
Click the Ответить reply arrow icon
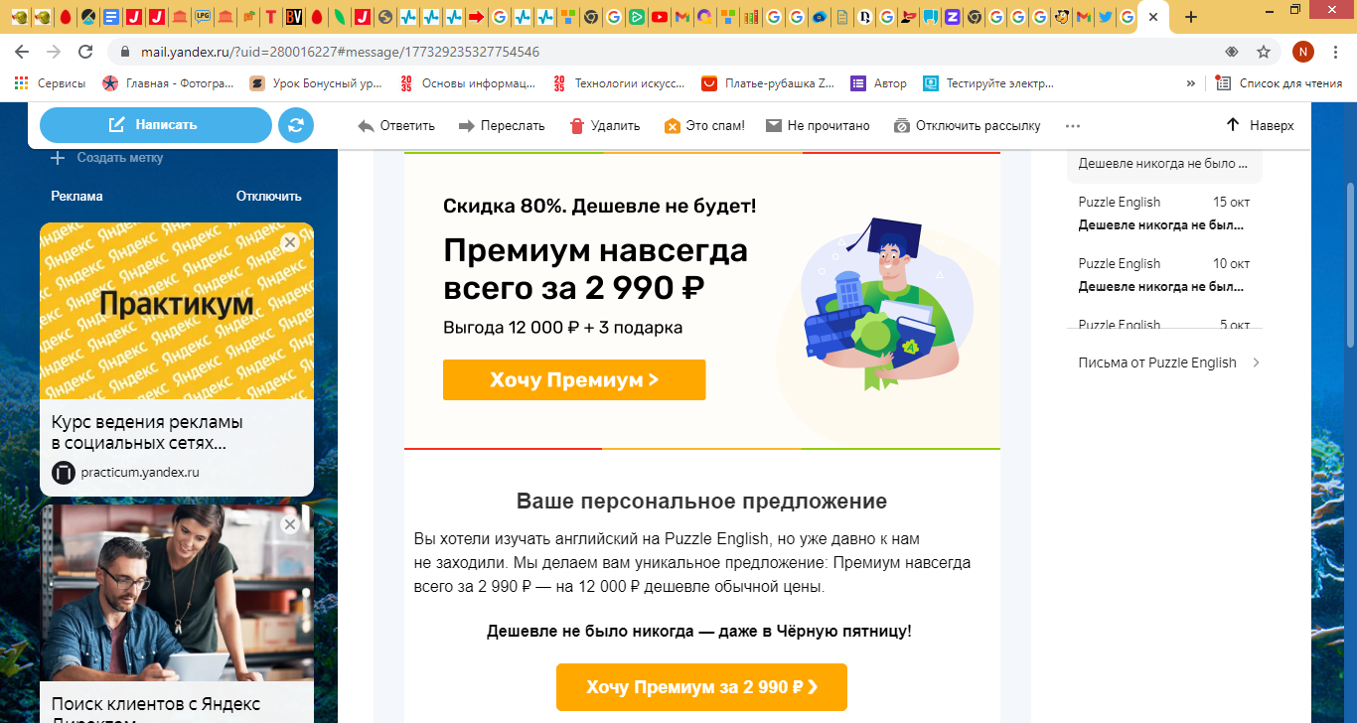pyautogui.click(x=366, y=126)
